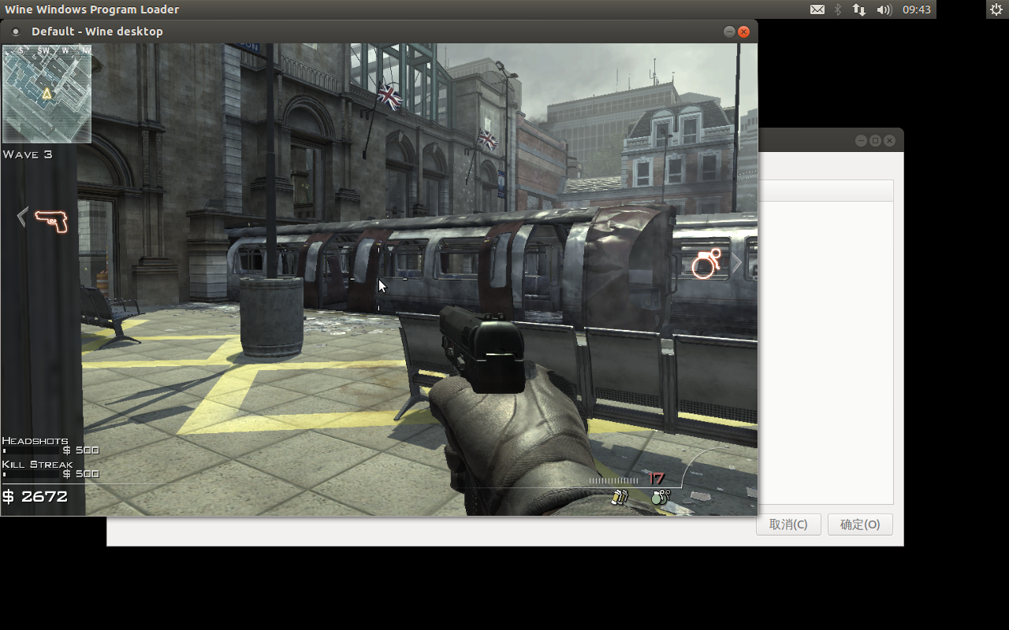Image resolution: width=1009 pixels, height=630 pixels.
Task: Click the arrow beside the pistol icon
Action: (x=23, y=217)
